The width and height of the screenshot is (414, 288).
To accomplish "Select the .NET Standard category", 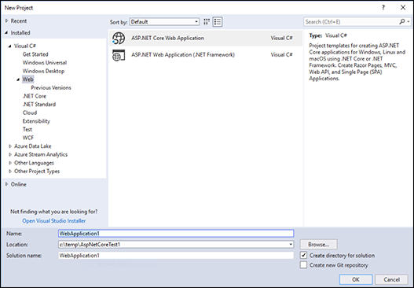I will (39, 104).
